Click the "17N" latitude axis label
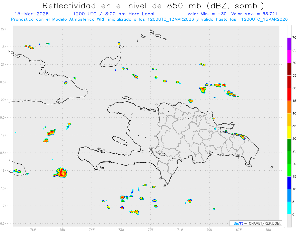This screenshot has height=233, width=301. pos(4,206)
